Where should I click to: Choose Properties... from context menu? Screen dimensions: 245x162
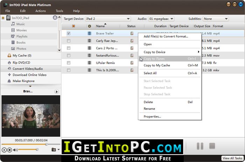coord(170,116)
